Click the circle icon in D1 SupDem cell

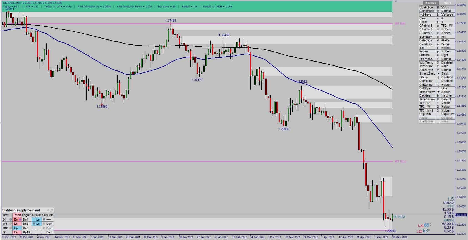tap(44, 219)
